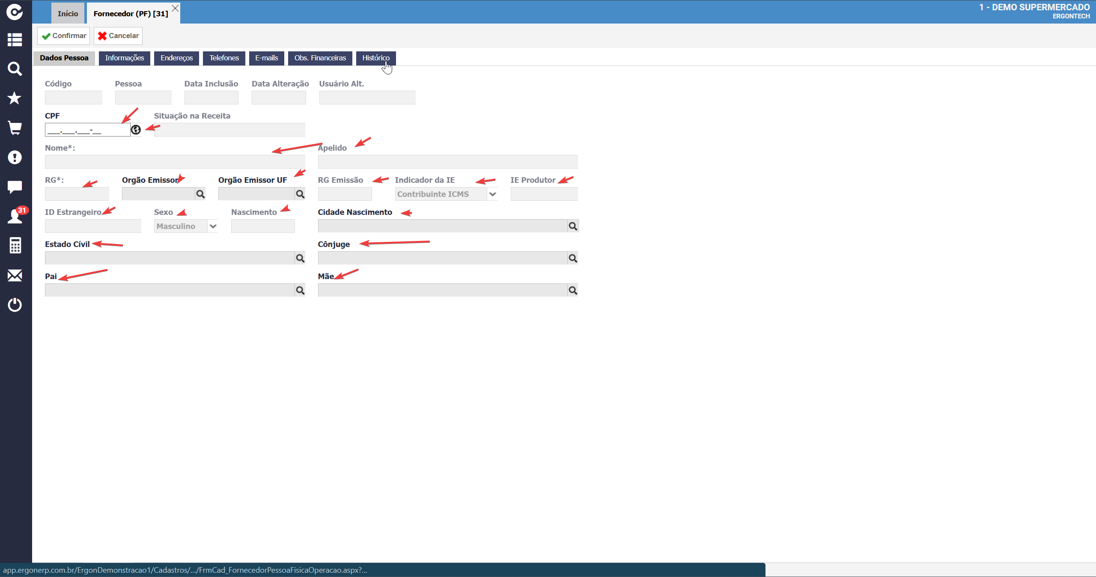Click the Data Inclusão field
Screen dimensions: 1096x577
211,98
